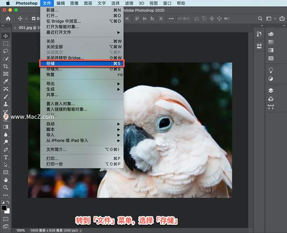The image size is (287, 233).
Task: Select the Lasso tool
Action: [x=6, y=51]
